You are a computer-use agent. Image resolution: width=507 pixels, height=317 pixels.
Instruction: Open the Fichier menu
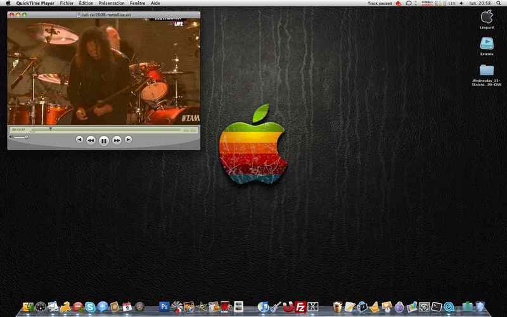(67, 3)
